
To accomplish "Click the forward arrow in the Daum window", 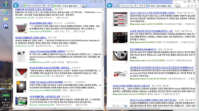I will pyautogui.click(x=115, y=5).
